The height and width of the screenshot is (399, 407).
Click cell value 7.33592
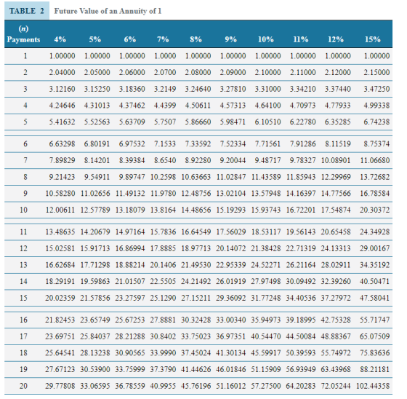tap(198, 144)
